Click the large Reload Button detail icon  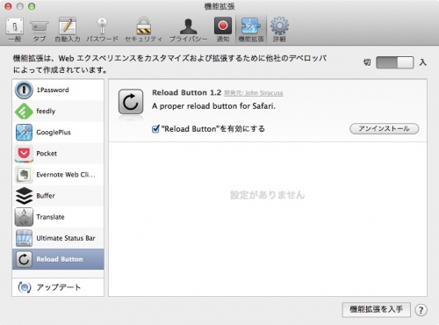131,102
